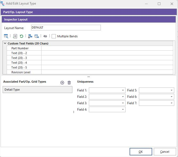
Task: Click the layout settings gear icon
Action: click(x=30, y=36)
